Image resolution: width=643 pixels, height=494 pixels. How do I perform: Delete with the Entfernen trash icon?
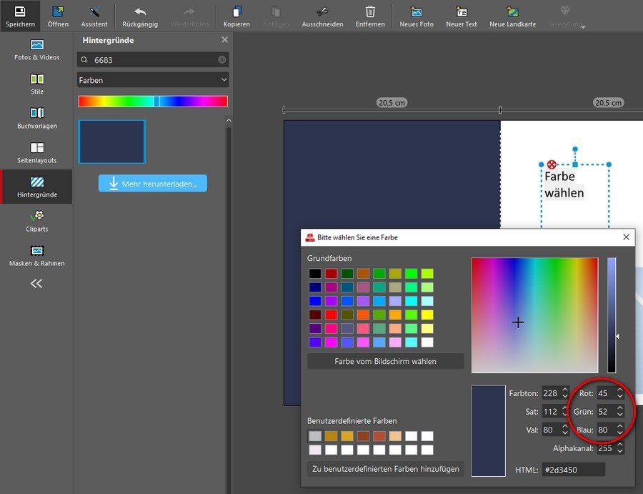tap(370, 12)
